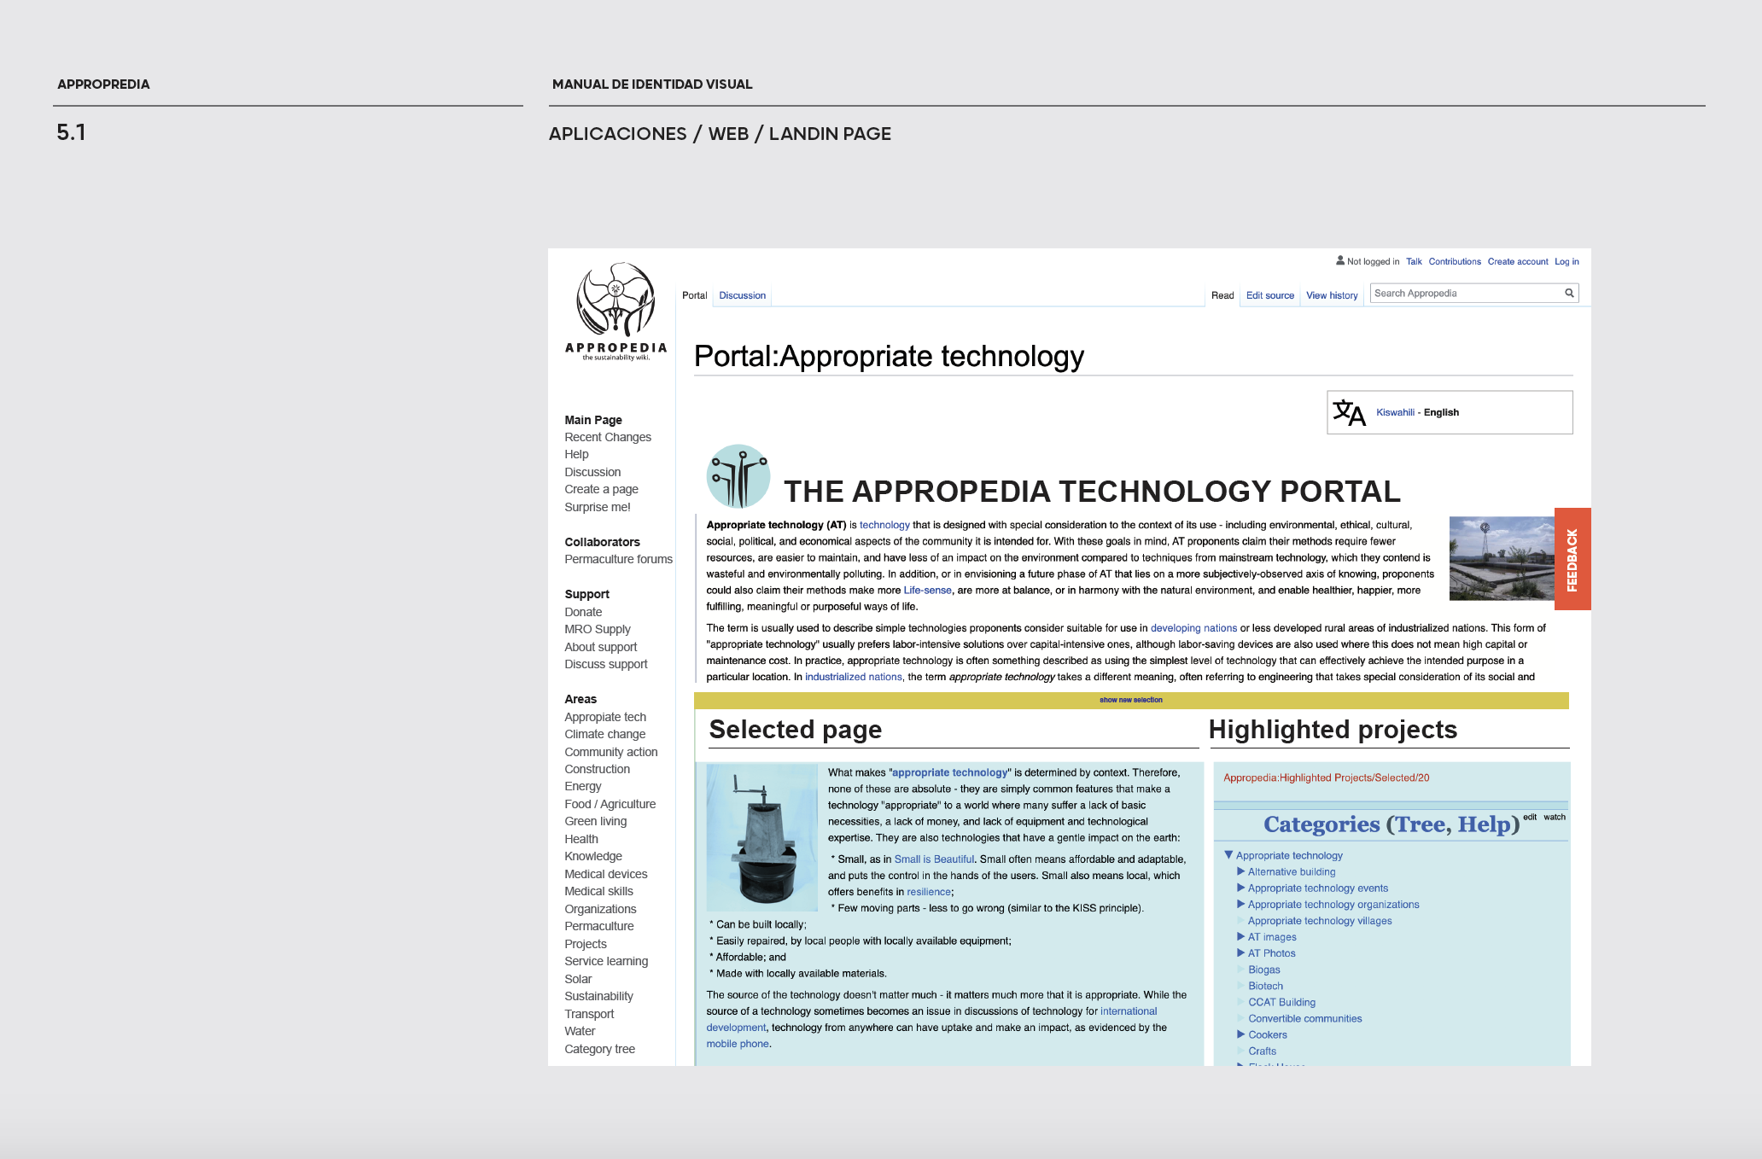Click the Create account link

(1517, 262)
